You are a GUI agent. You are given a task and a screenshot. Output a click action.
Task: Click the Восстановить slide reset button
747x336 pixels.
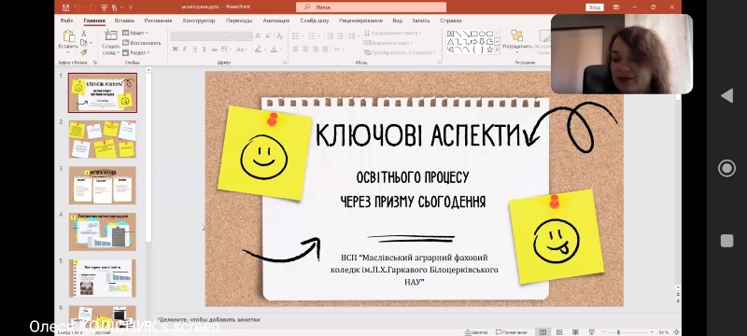click(142, 42)
